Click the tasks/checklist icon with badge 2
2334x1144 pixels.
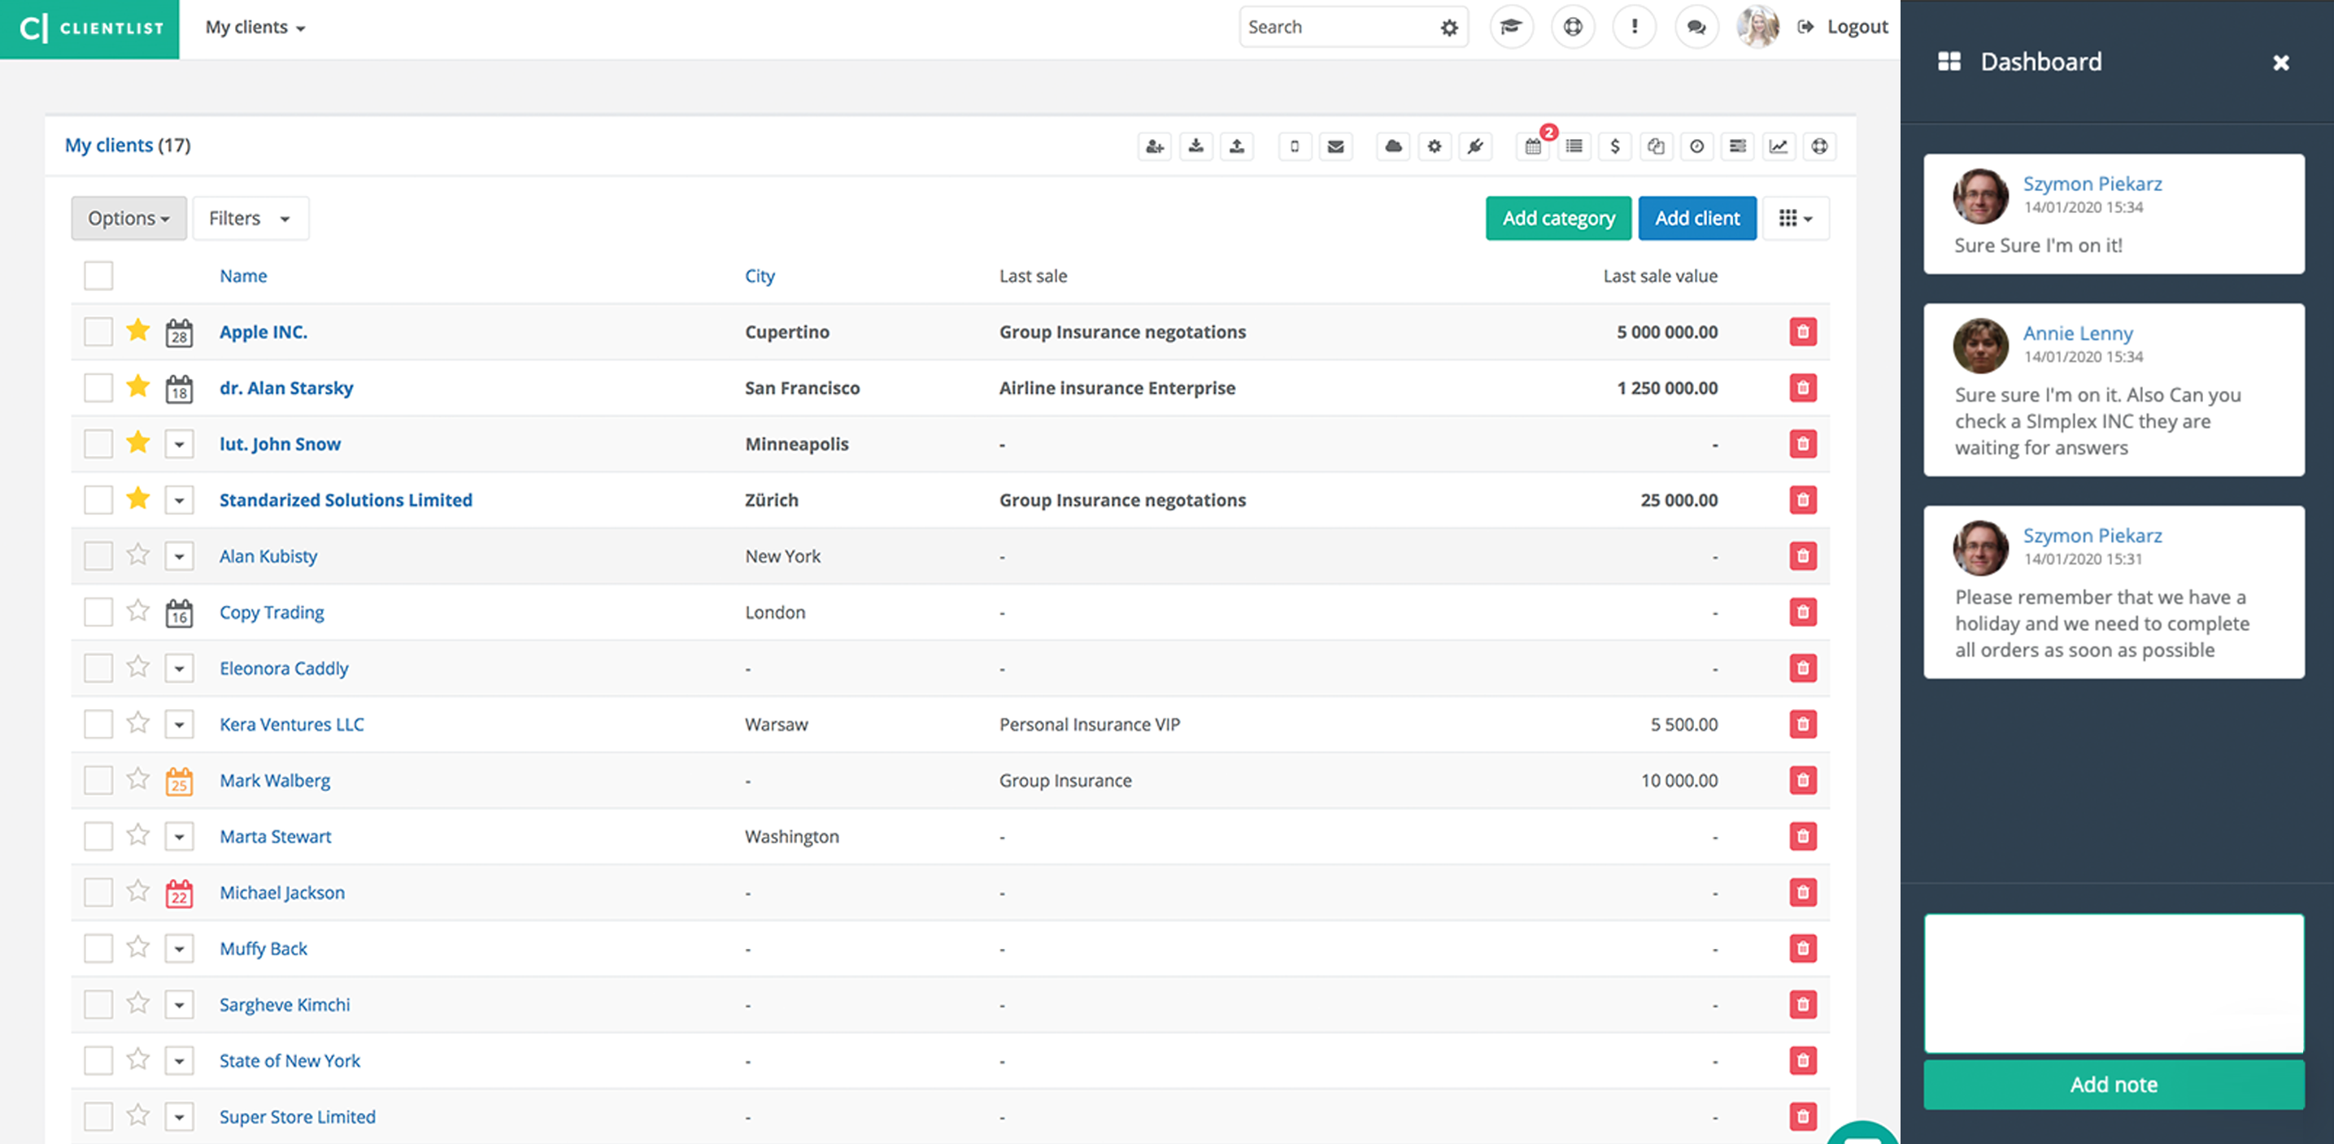pos(1535,146)
